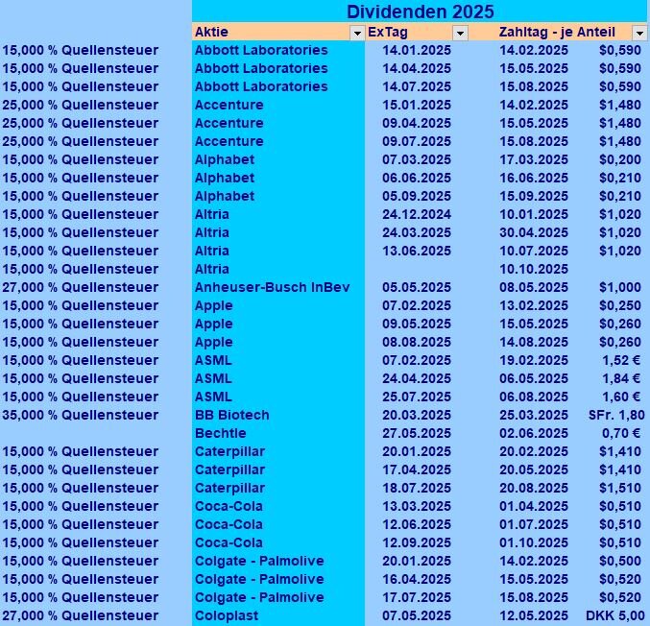Select the Aktie header cell
The height and width of the screenshot is (626, 650).
tap(278, 32)
